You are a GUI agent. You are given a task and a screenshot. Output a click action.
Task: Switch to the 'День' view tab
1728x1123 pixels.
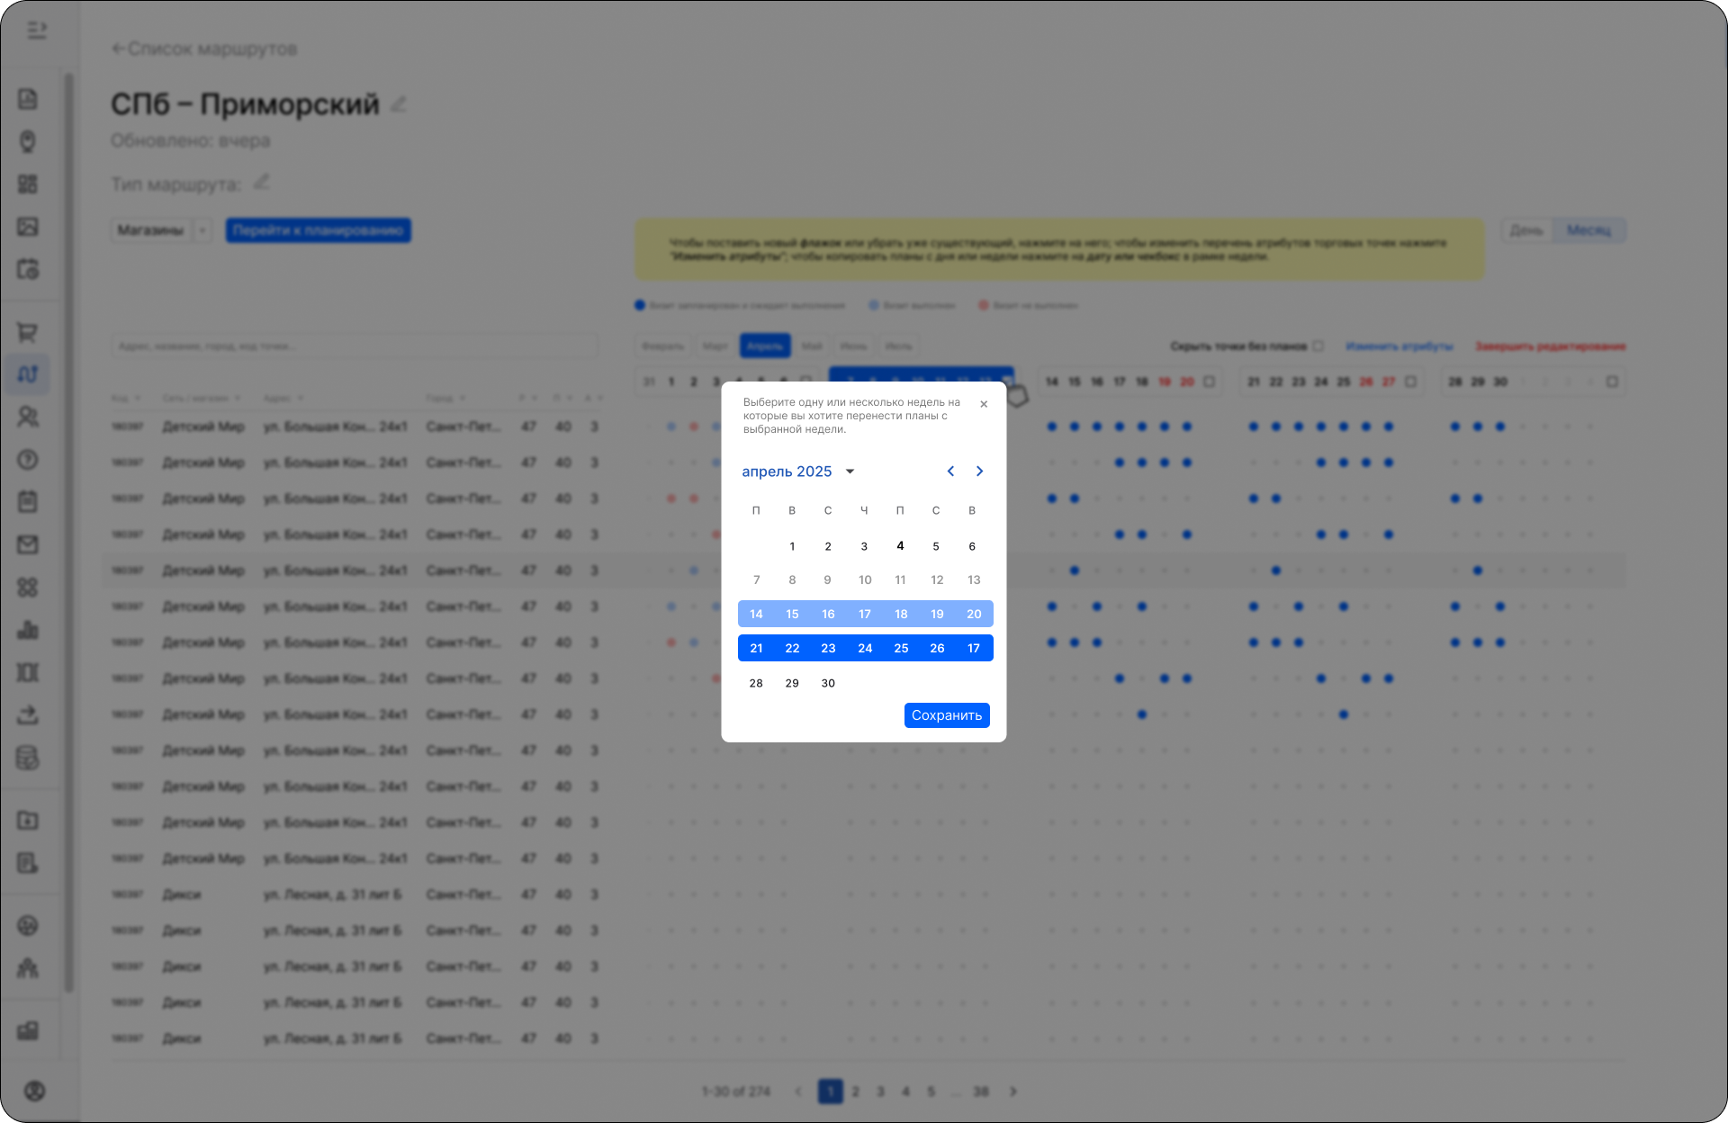1526,230
